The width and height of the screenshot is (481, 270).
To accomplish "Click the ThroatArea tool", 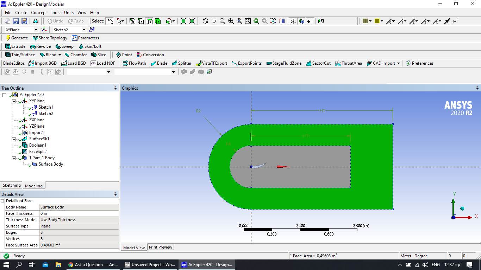I will 348,63.
